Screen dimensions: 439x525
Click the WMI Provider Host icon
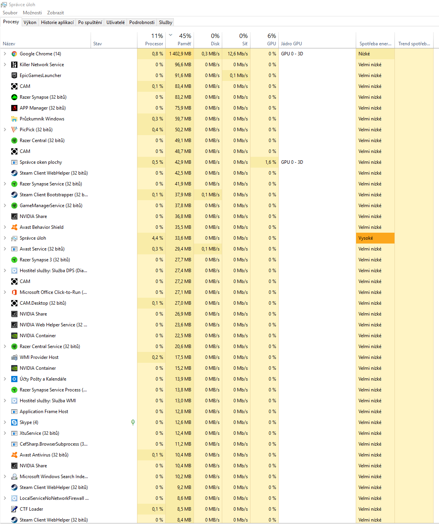coord(14,357)
